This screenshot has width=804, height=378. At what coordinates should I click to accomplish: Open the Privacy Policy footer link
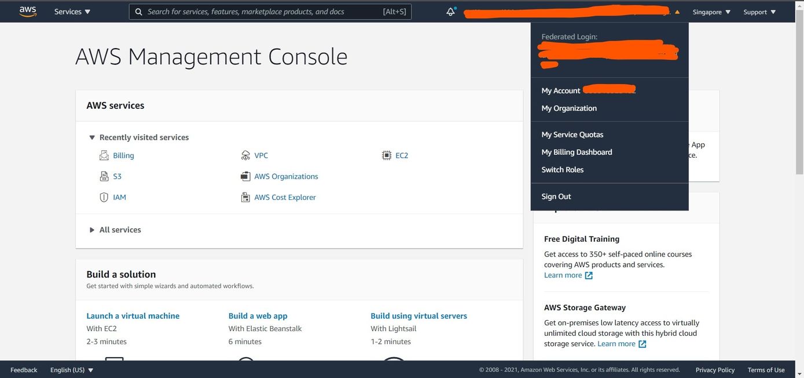click(715, 370)
